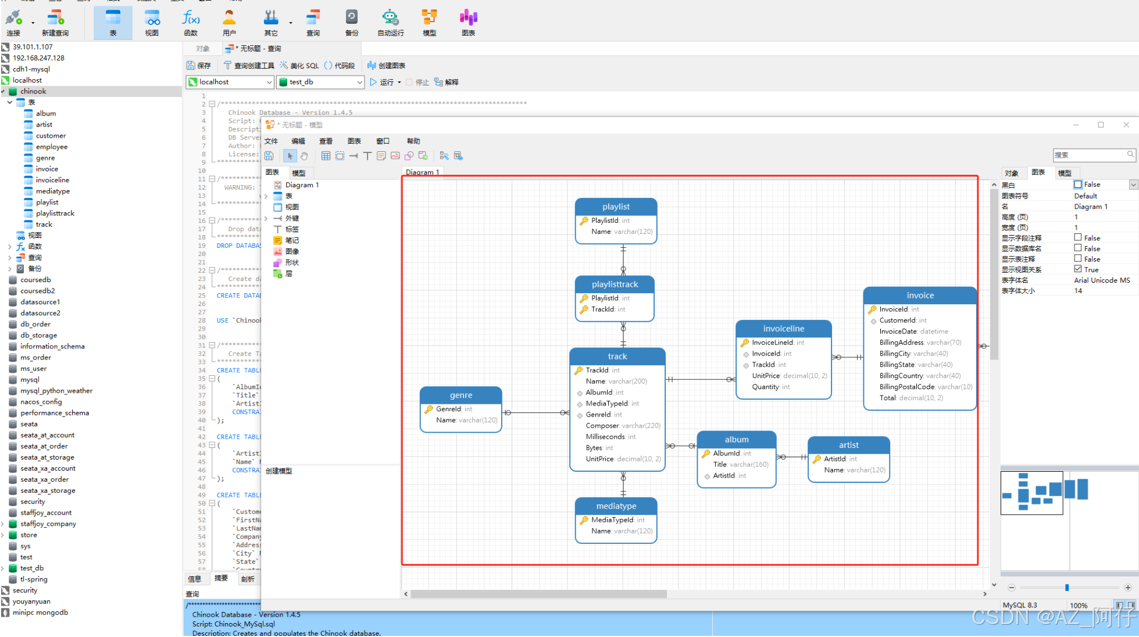
Task: Expand the 外键 tree node
Action: point(266,218)
